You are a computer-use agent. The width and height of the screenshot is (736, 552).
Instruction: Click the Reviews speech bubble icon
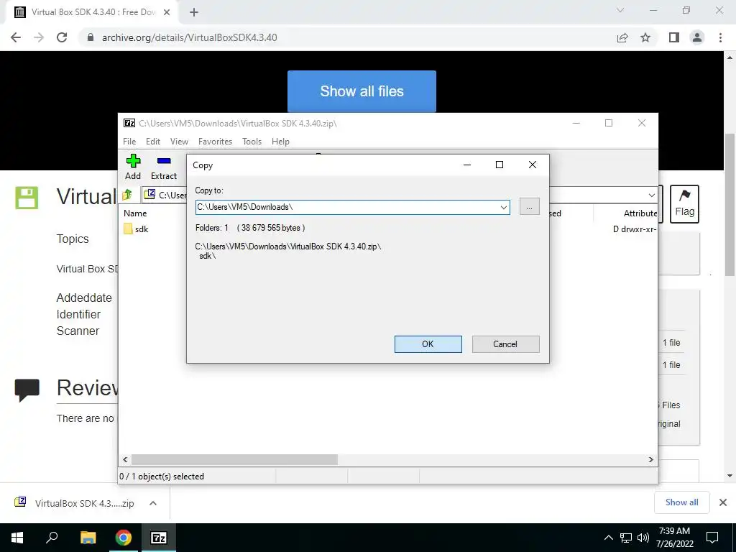[27, 390]
